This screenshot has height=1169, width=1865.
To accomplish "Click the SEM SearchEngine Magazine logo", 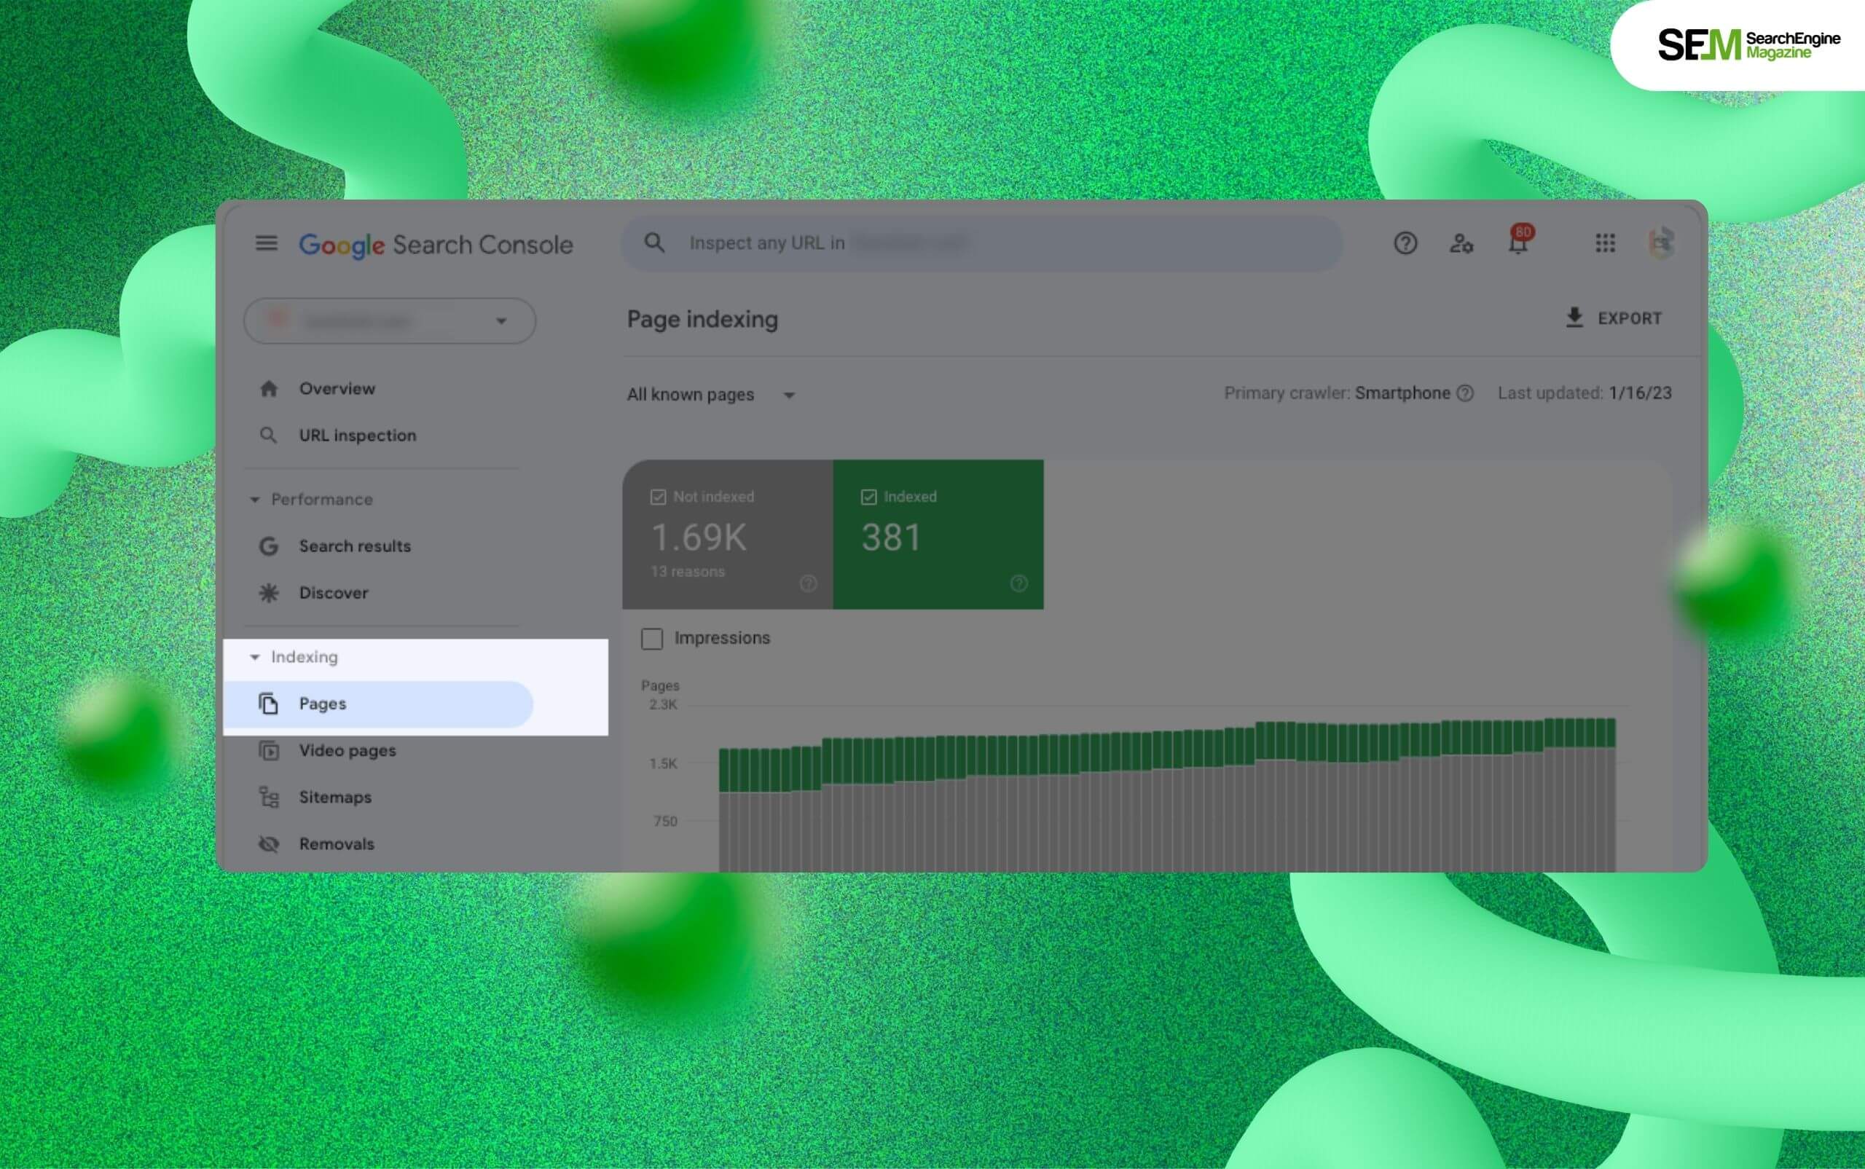I will click(x=1749, y=45).
